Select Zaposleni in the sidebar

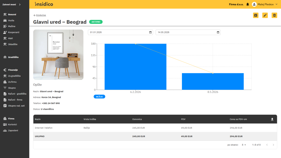[x=13, y=131]
